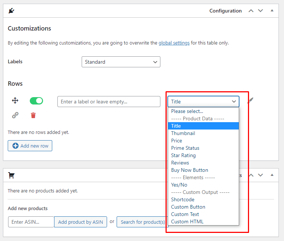Viewport: 284px width, 241px height.
Task: Select Star Rating option
Action: tap(203, 156)
